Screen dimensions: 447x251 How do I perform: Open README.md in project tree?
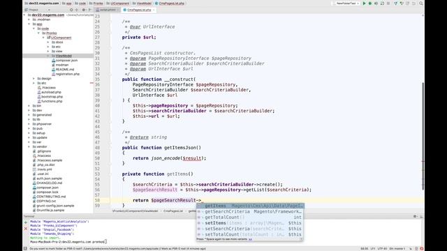tap(65, 70)
